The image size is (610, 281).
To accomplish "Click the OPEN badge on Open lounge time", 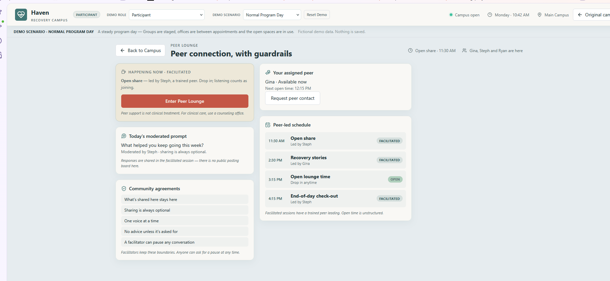I will coord(395,179).
